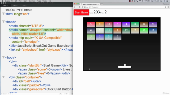This screenshot has width=170, height=95.
Task: Open the Window menu
Action: [x=45, y=1]
